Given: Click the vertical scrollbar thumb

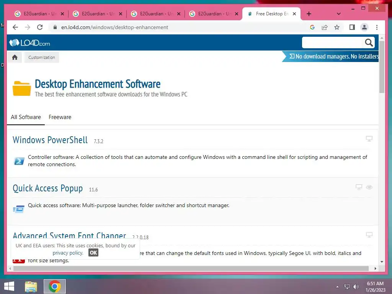Looking at the screenshot, I should point(382,67).
